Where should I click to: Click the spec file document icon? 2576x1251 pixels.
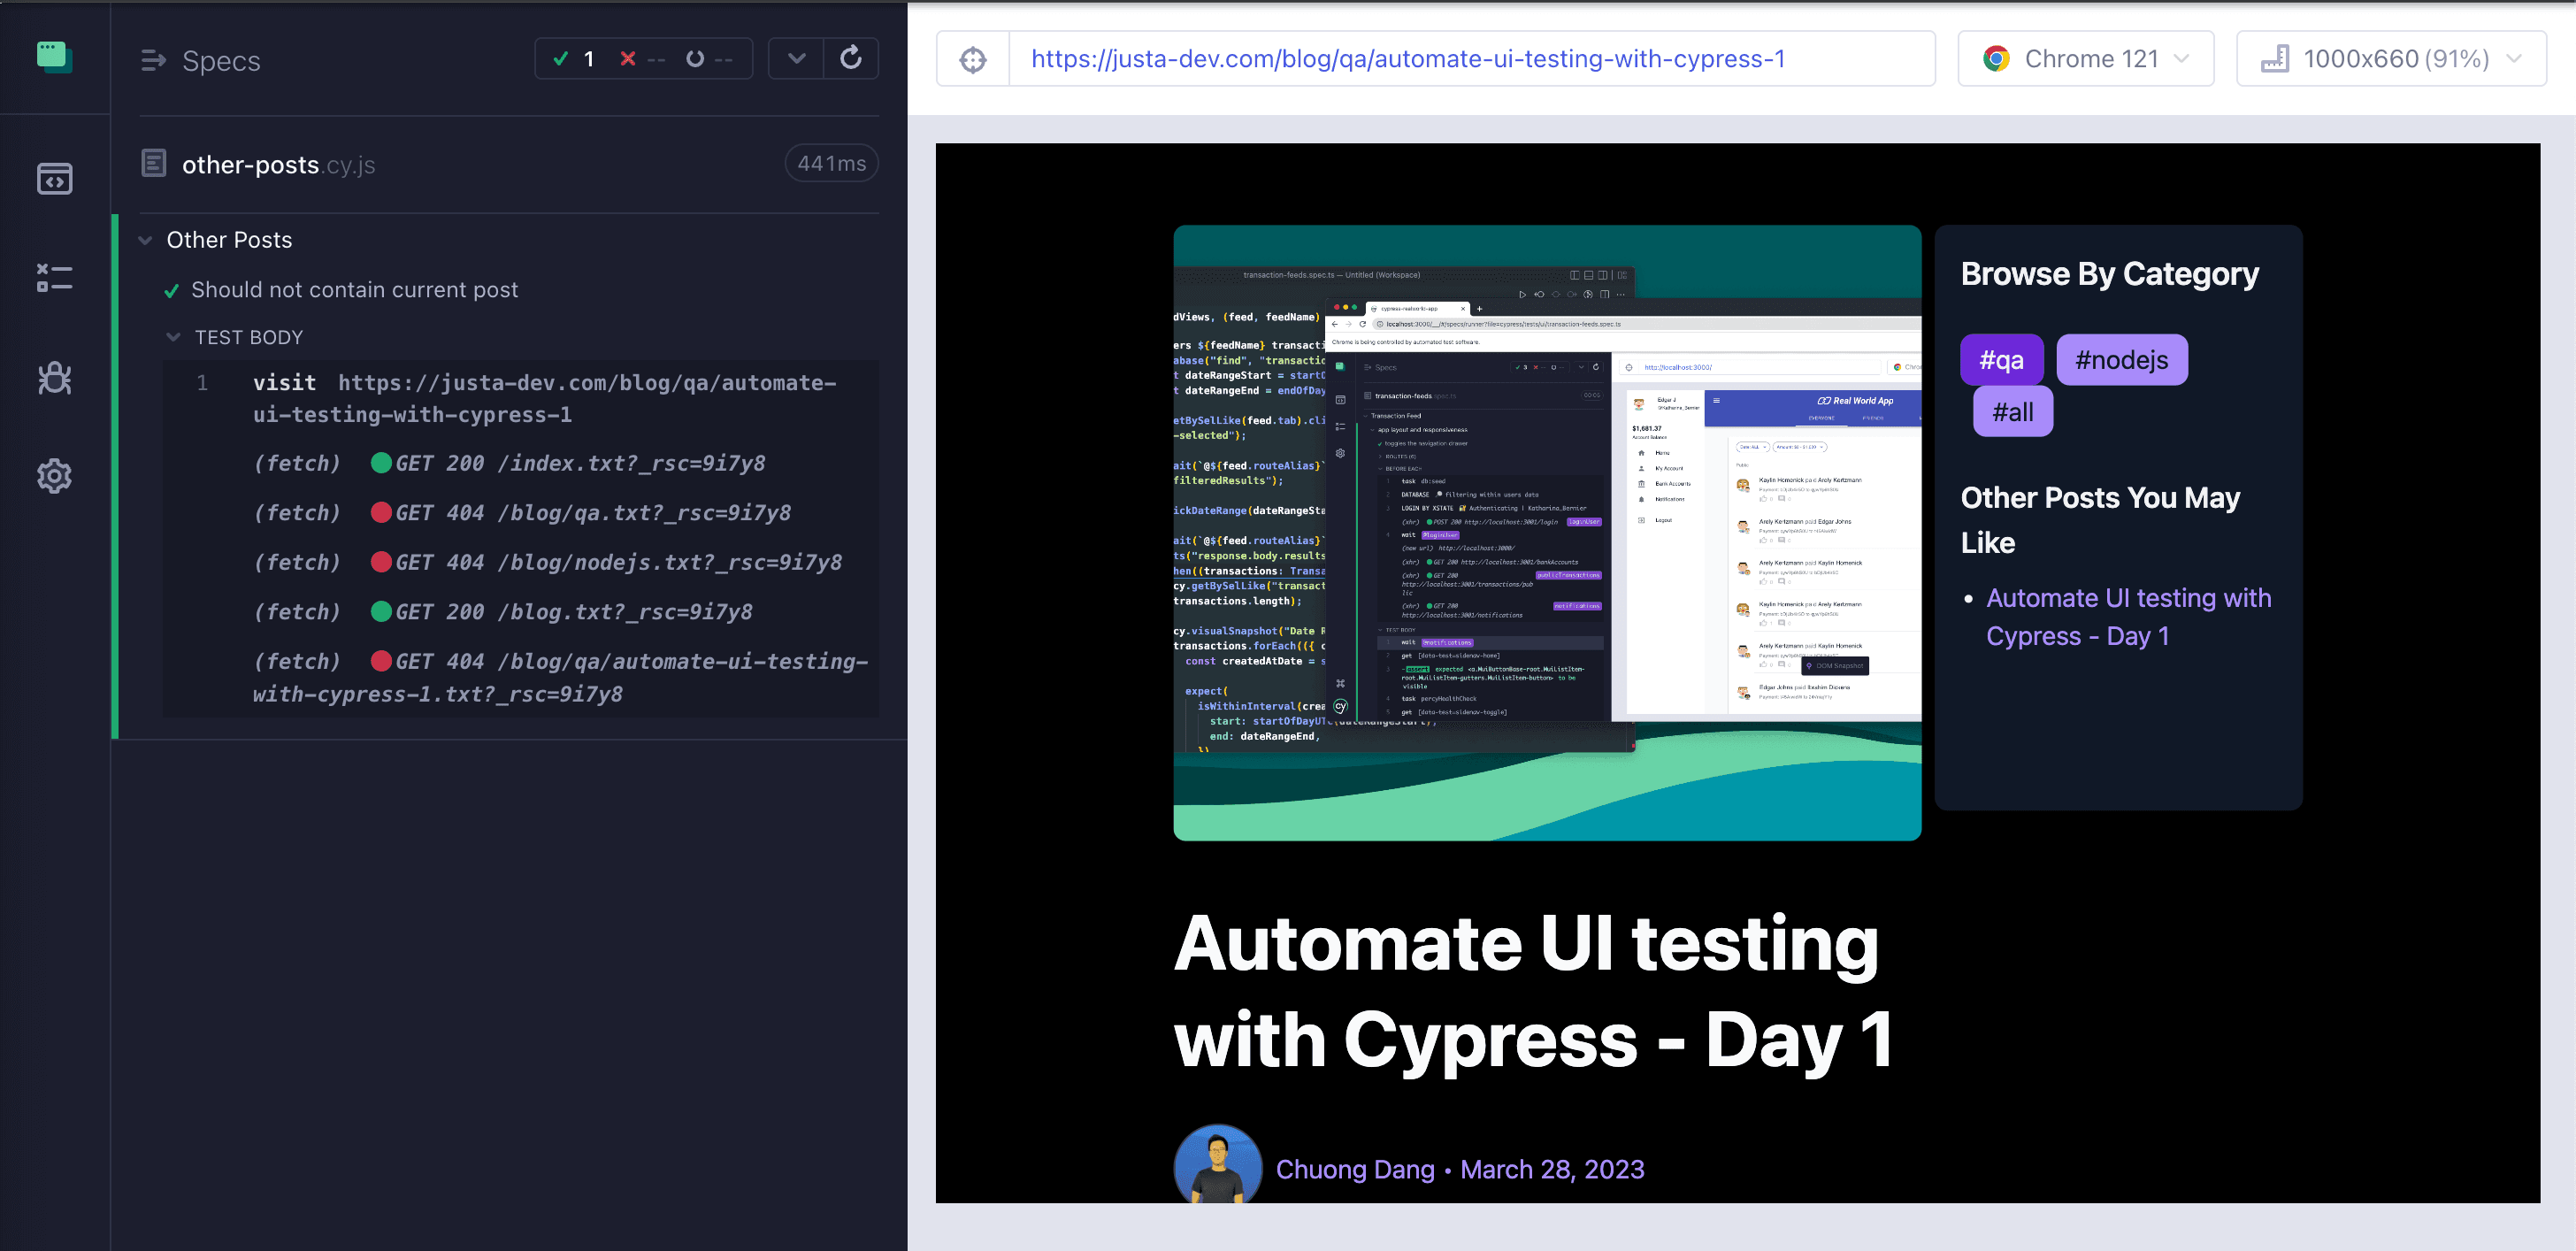tap(154, 163)
